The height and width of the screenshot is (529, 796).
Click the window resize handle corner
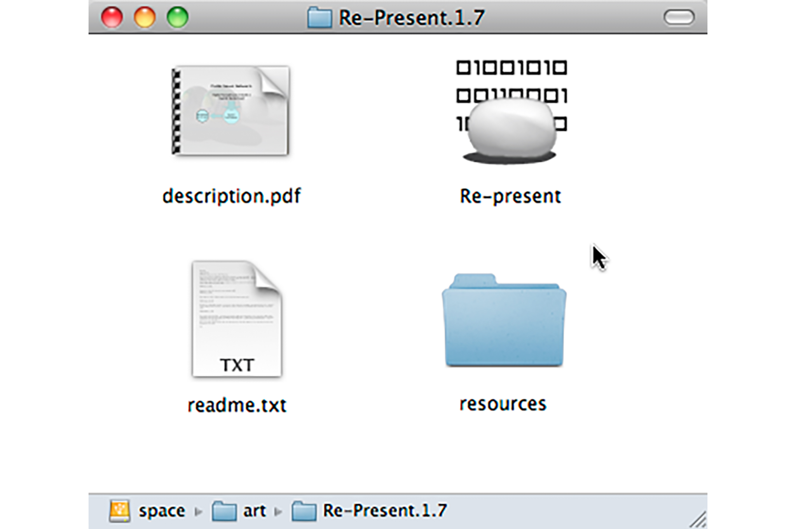pos(698,520)
